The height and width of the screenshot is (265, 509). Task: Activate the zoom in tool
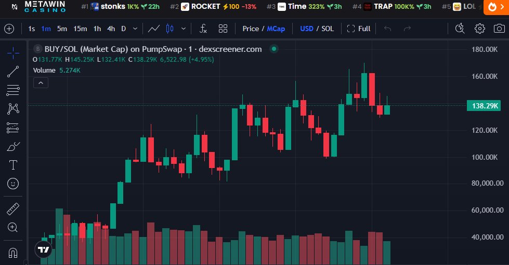click(13, 228)
